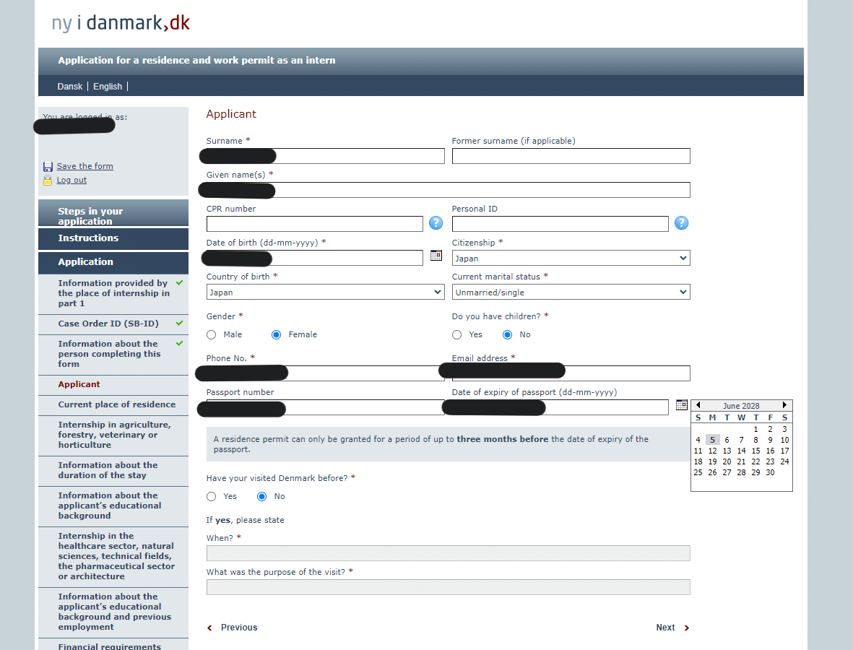Pick June 1 in the calendar

tap(755, 429)
